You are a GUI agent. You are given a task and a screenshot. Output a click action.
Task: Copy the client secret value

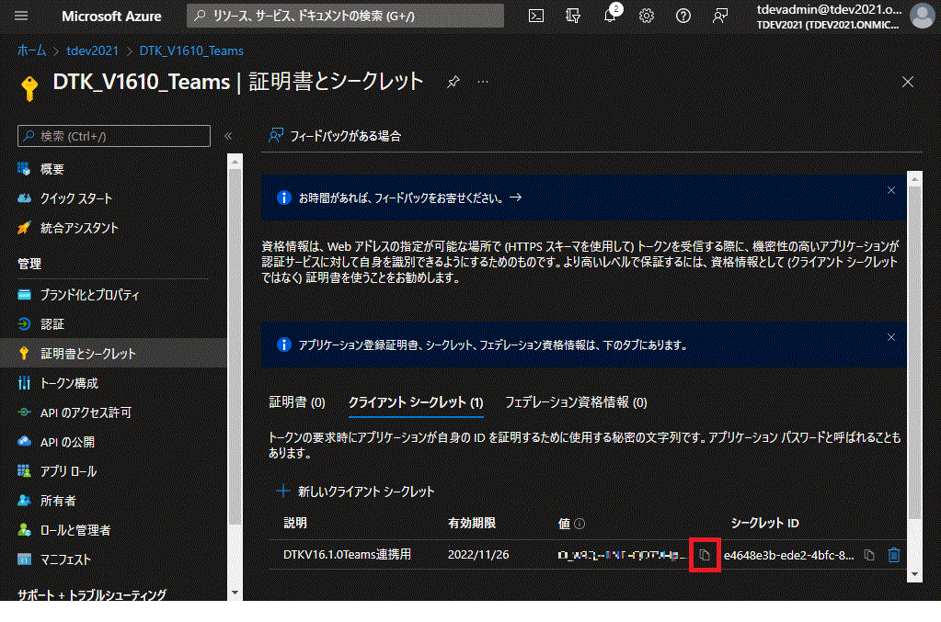tap(705, 555)
